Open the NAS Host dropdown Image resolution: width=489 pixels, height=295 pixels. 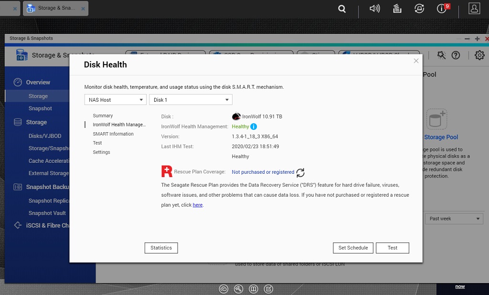click(x=116, y=100)
